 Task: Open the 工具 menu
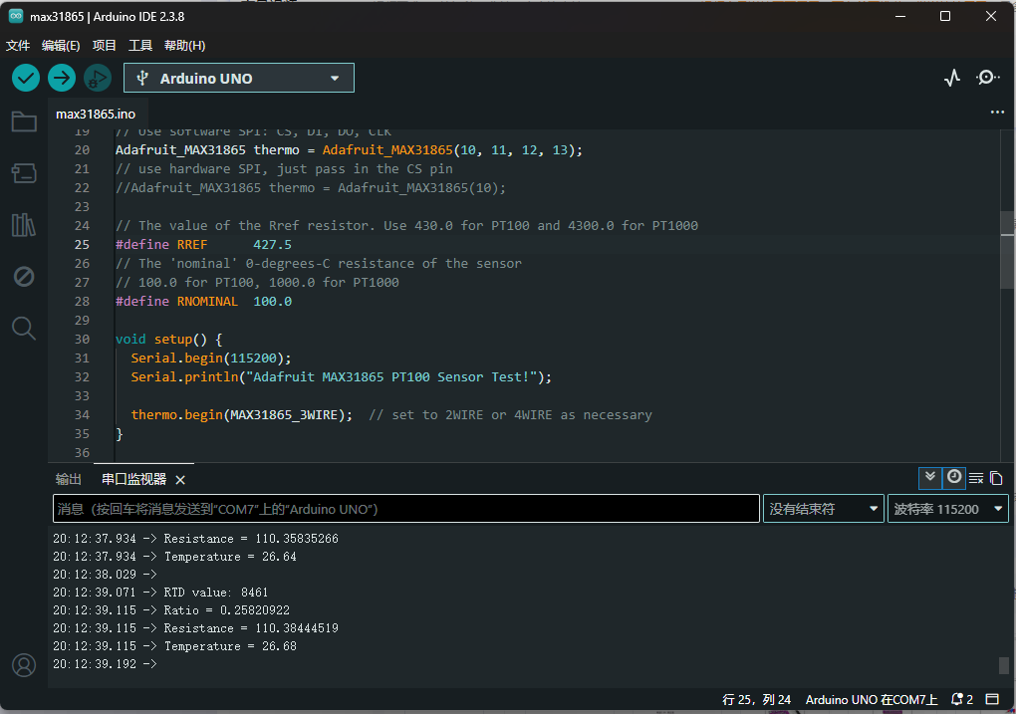pos(140,46)
